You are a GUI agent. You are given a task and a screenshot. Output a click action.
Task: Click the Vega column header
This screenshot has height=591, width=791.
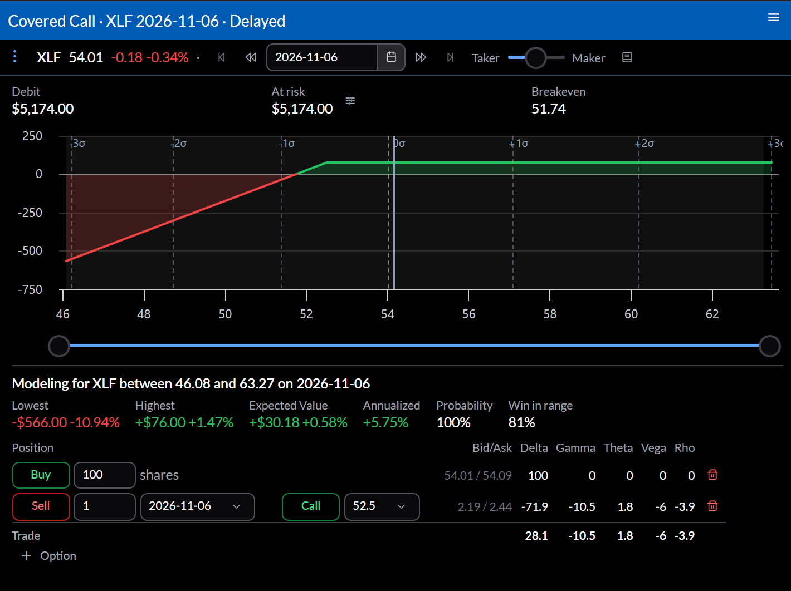(x=653, y=448)
